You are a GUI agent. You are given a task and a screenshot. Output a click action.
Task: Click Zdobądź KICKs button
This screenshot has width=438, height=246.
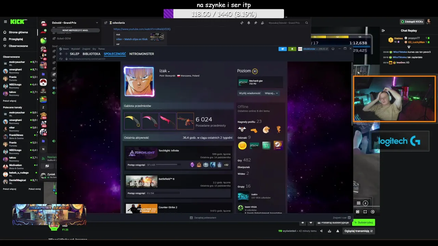pos(412,22)
